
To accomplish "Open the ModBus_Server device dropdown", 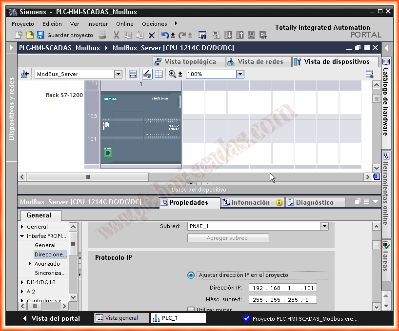I will 118,74.
